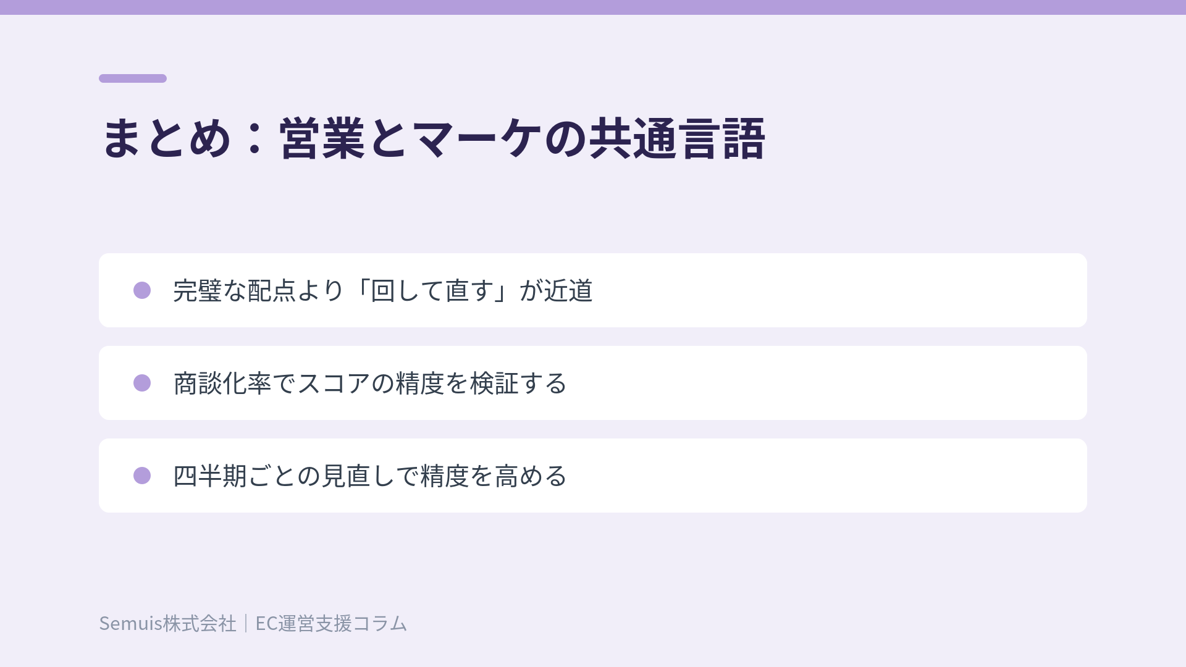
Task: Click the purple header band at slide top
Action: click(x=593, y=7)
